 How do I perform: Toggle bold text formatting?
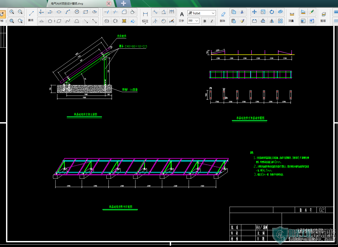(x=205, y=21)
